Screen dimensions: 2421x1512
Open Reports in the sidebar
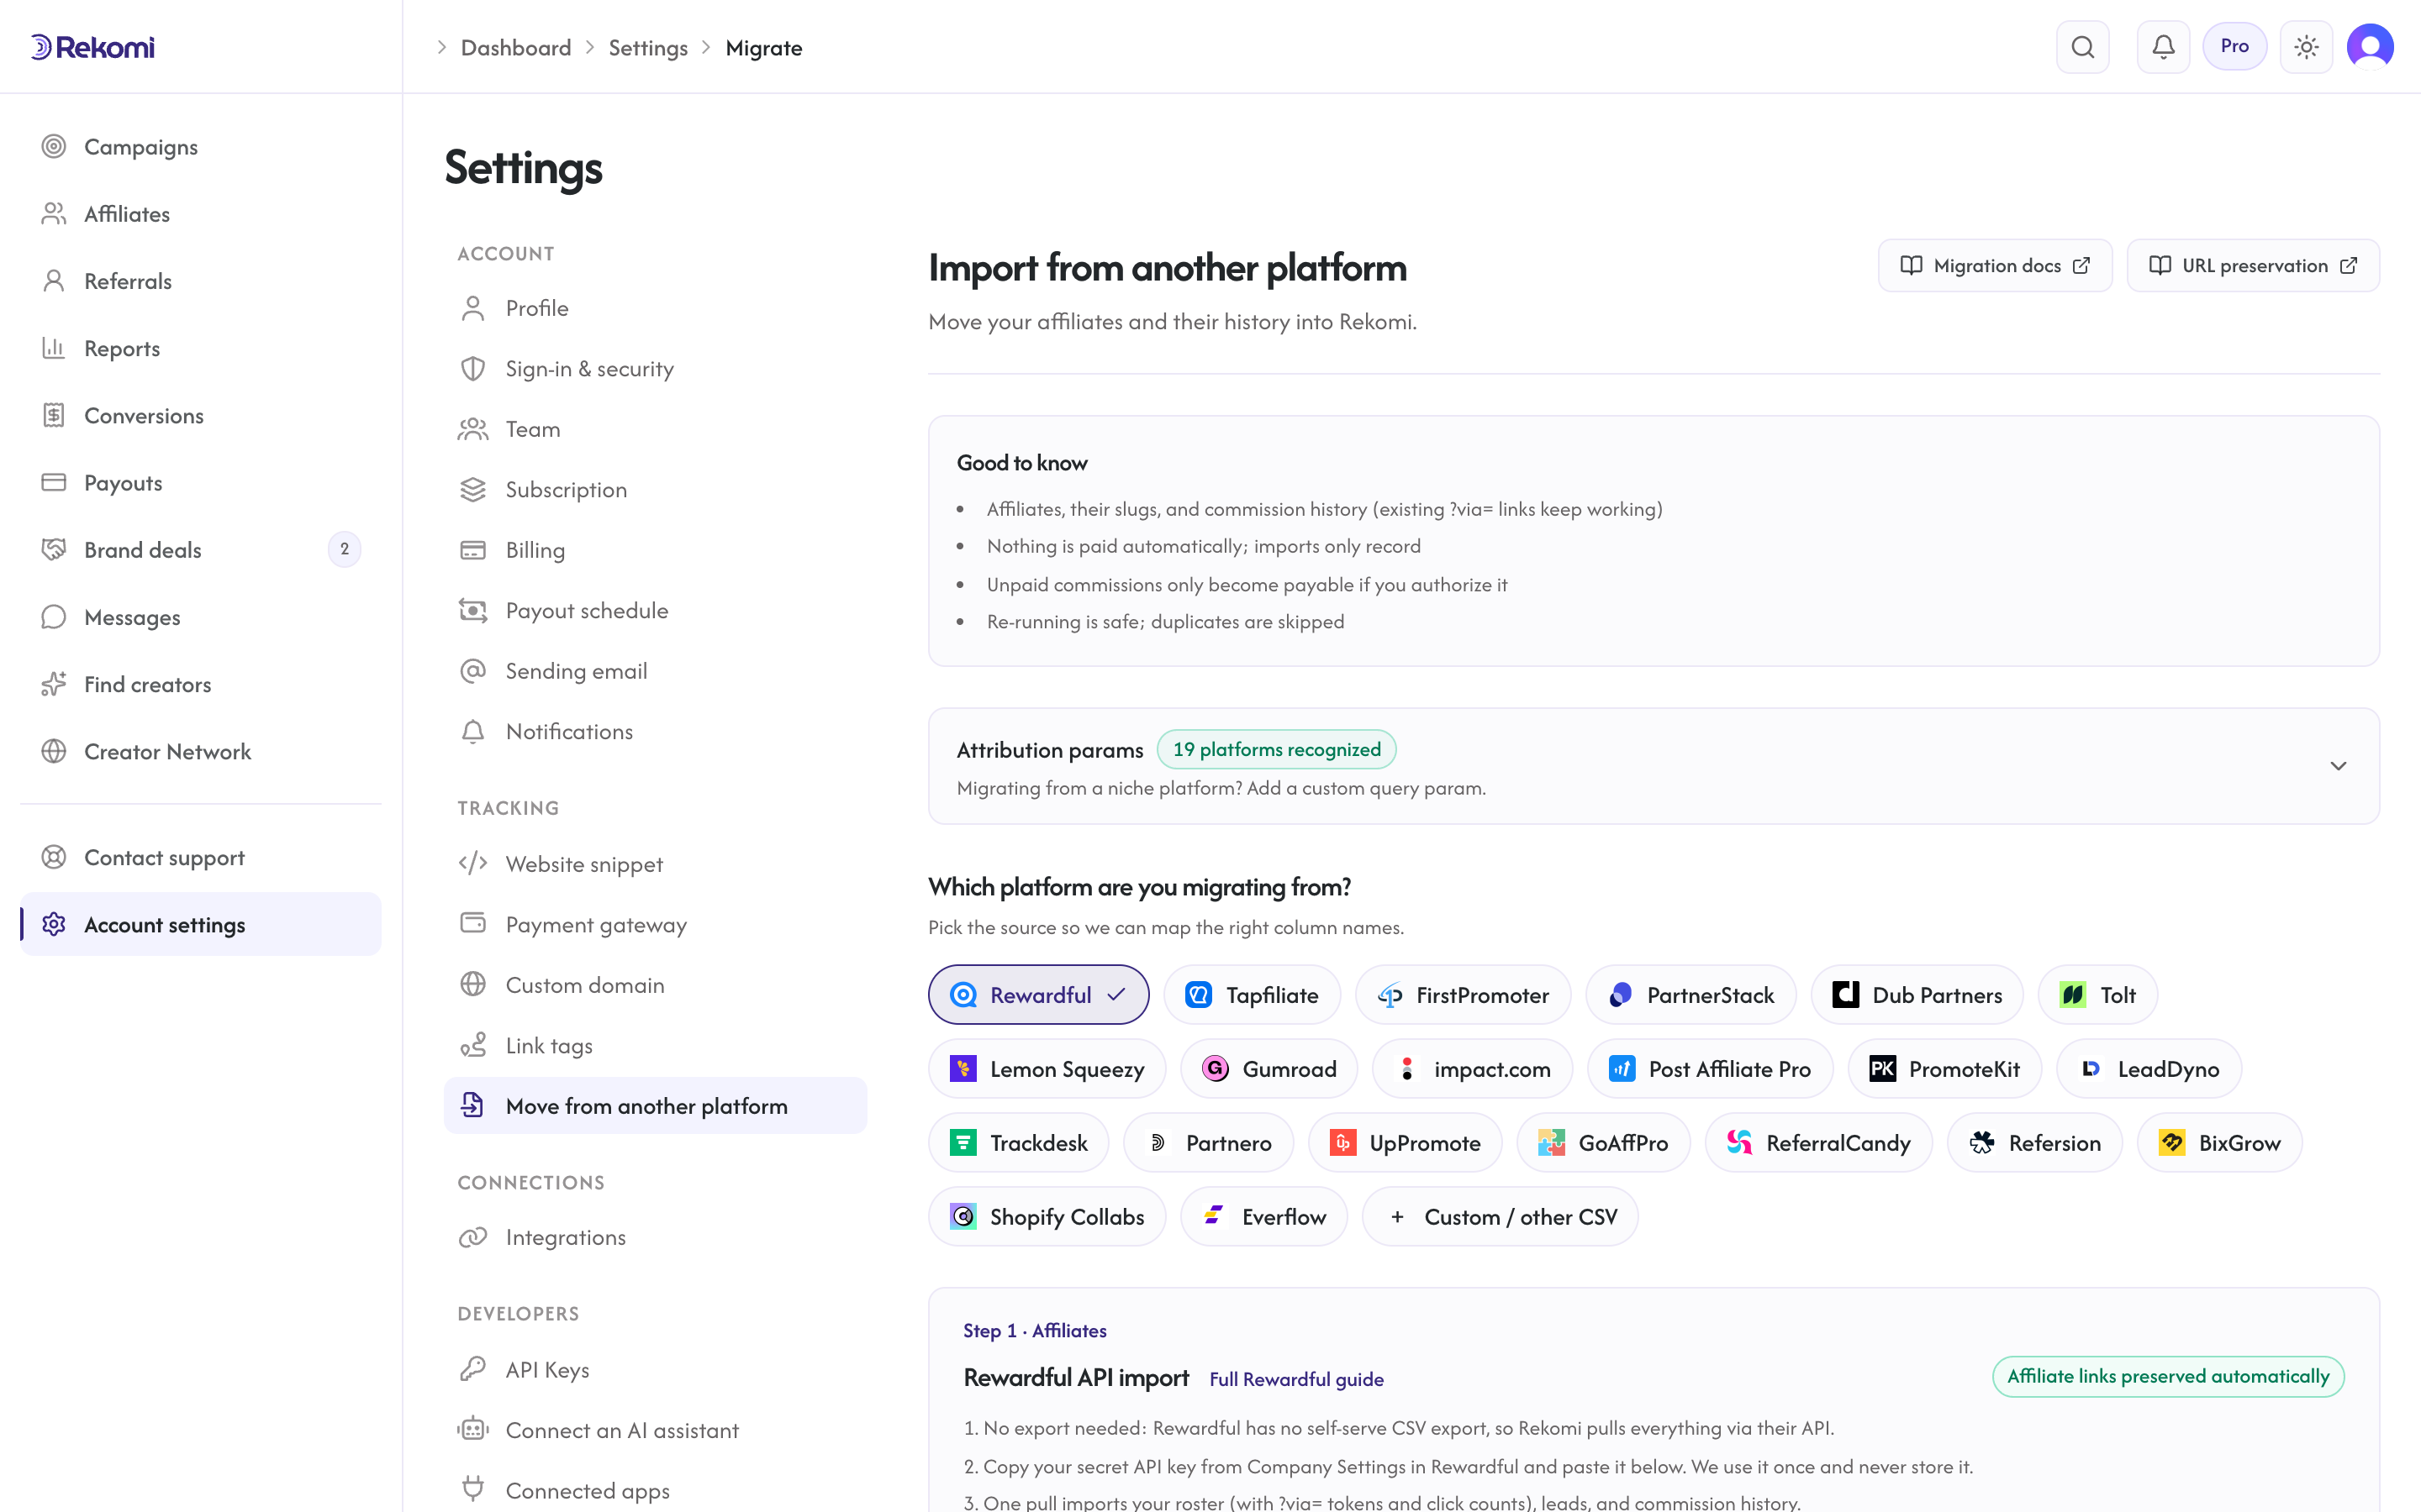(x=200, y=348)
